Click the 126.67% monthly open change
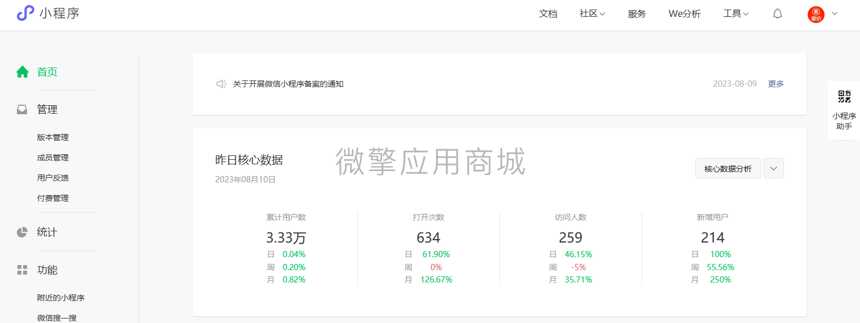The image size is (860, 323). click(x=436, y=280)
